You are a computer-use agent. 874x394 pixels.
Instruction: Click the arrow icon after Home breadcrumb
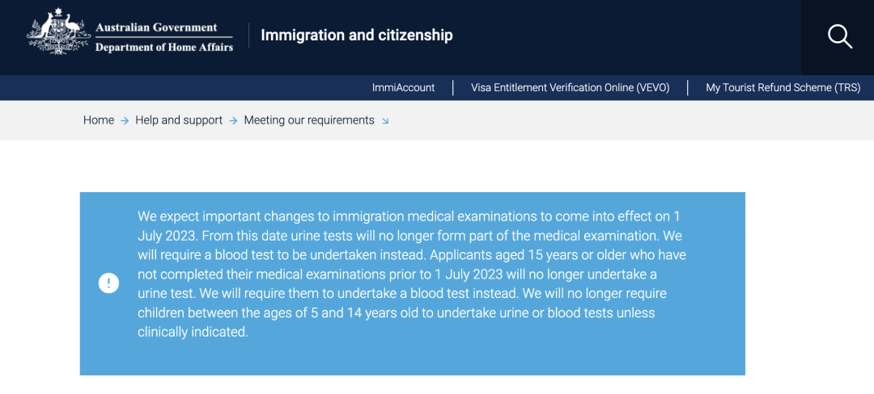(125, 121)
